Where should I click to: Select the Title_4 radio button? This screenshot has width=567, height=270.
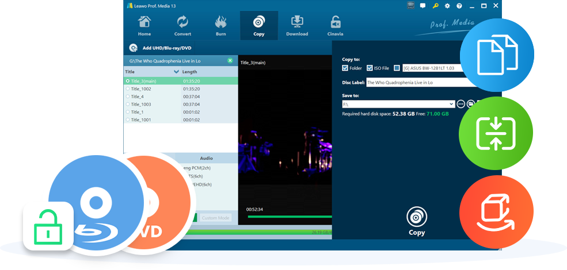point(128,97)
